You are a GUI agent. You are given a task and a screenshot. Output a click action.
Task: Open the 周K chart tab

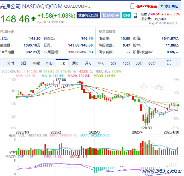point(75,63)
